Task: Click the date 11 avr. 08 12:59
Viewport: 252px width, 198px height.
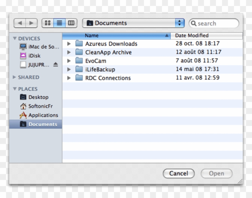Action: tap(198, 78)
